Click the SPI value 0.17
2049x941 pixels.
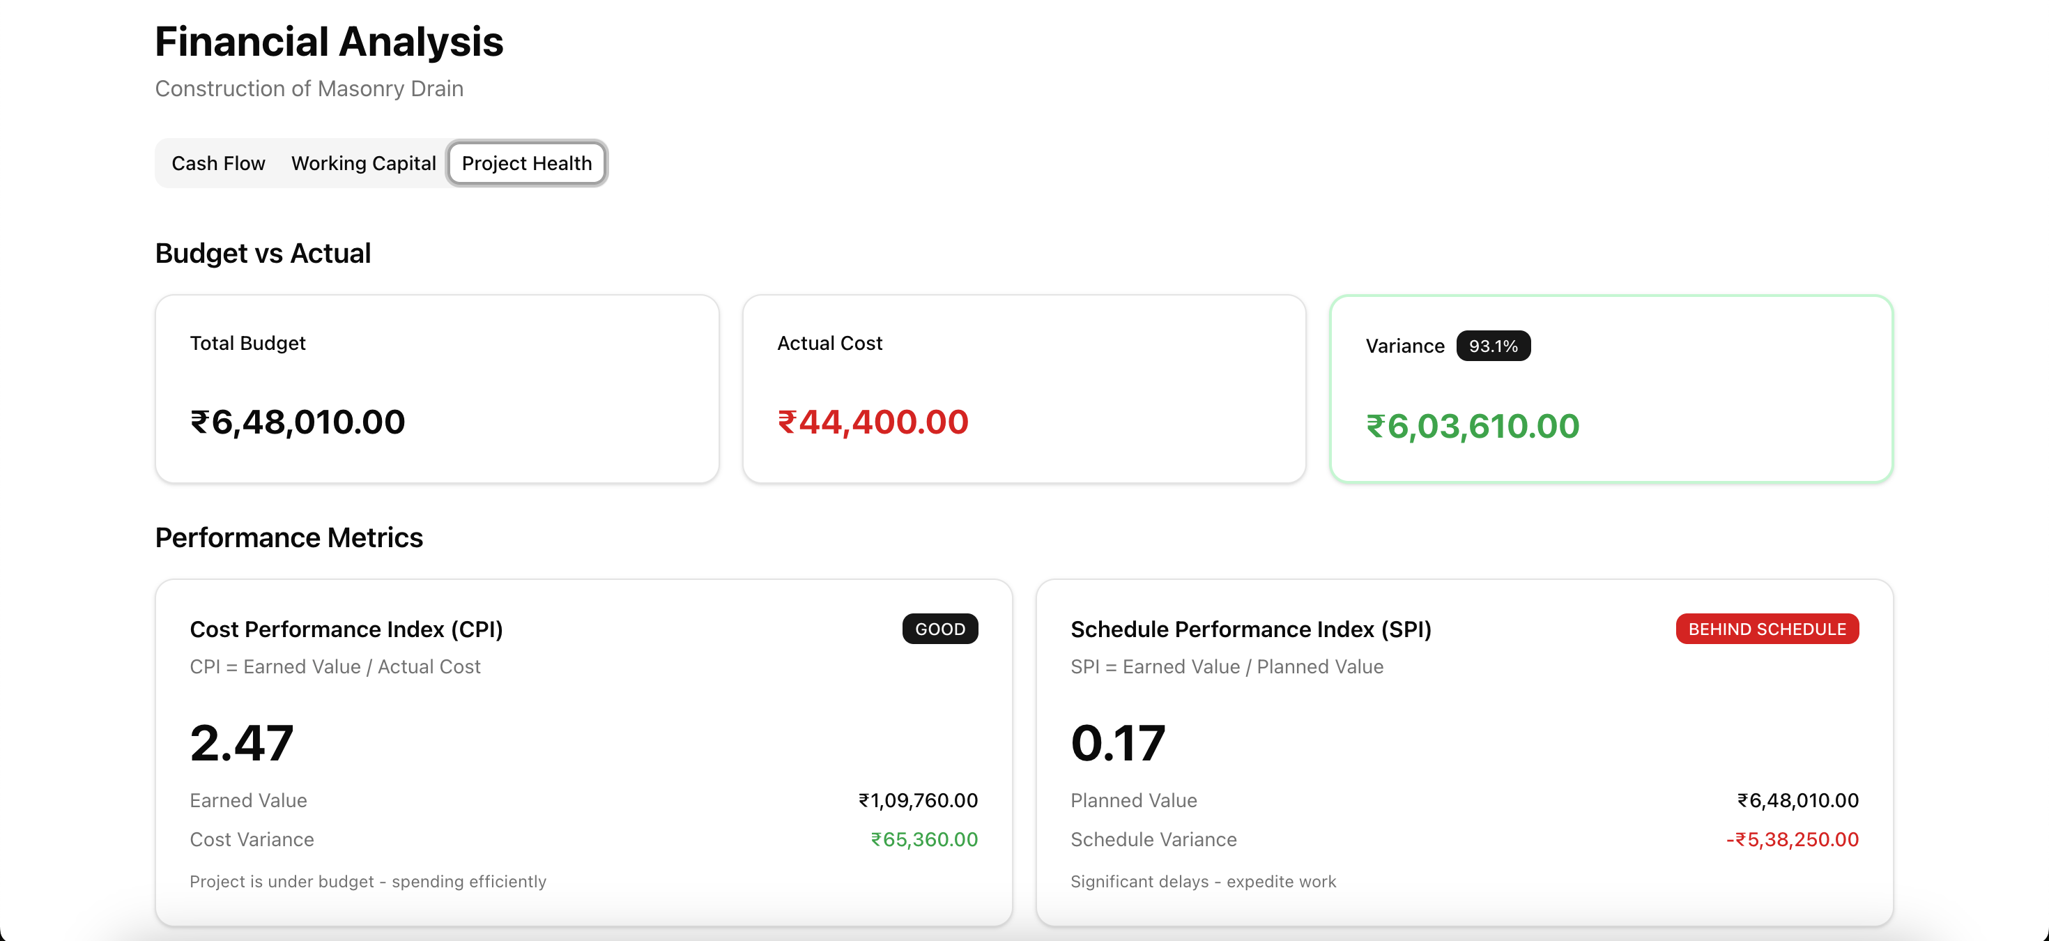tap(1118, 743)
